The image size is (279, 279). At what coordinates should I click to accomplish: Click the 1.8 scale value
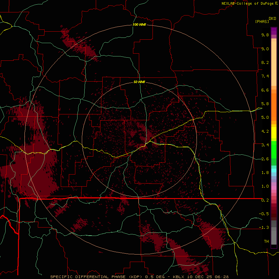pos(265,173)
